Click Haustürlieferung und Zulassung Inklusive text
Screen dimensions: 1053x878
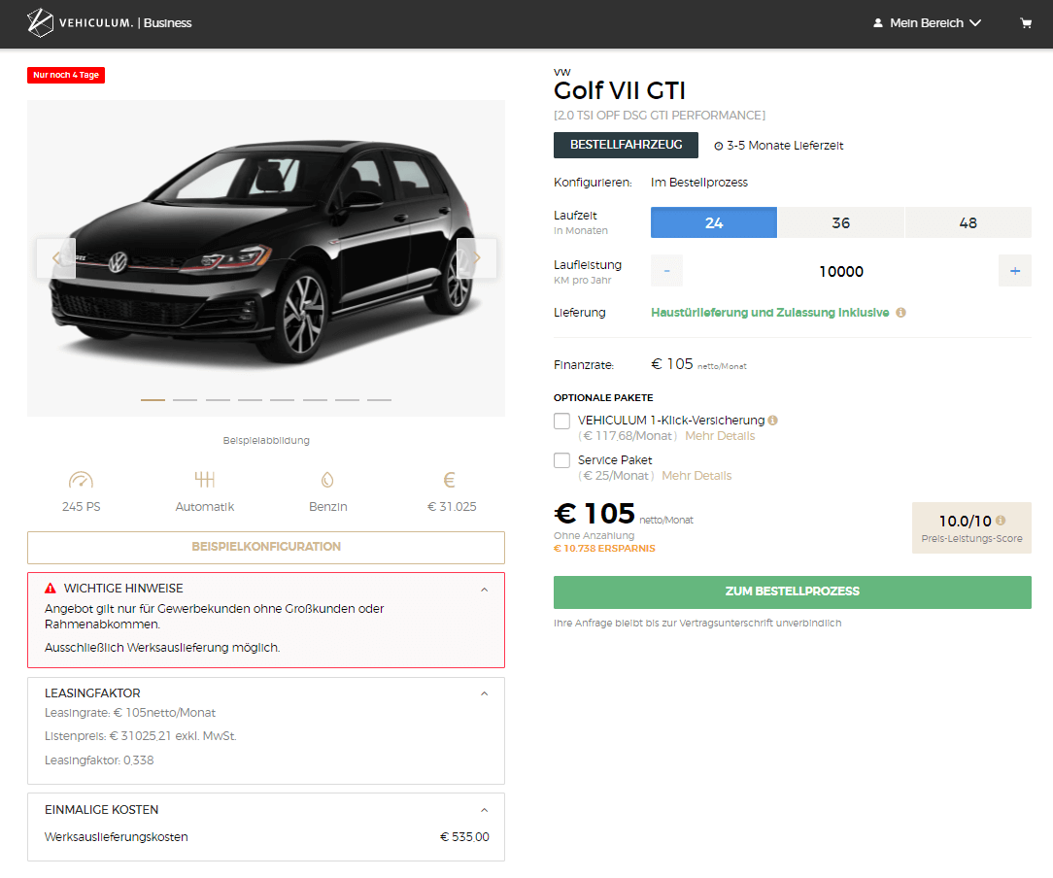click(769, 313)
